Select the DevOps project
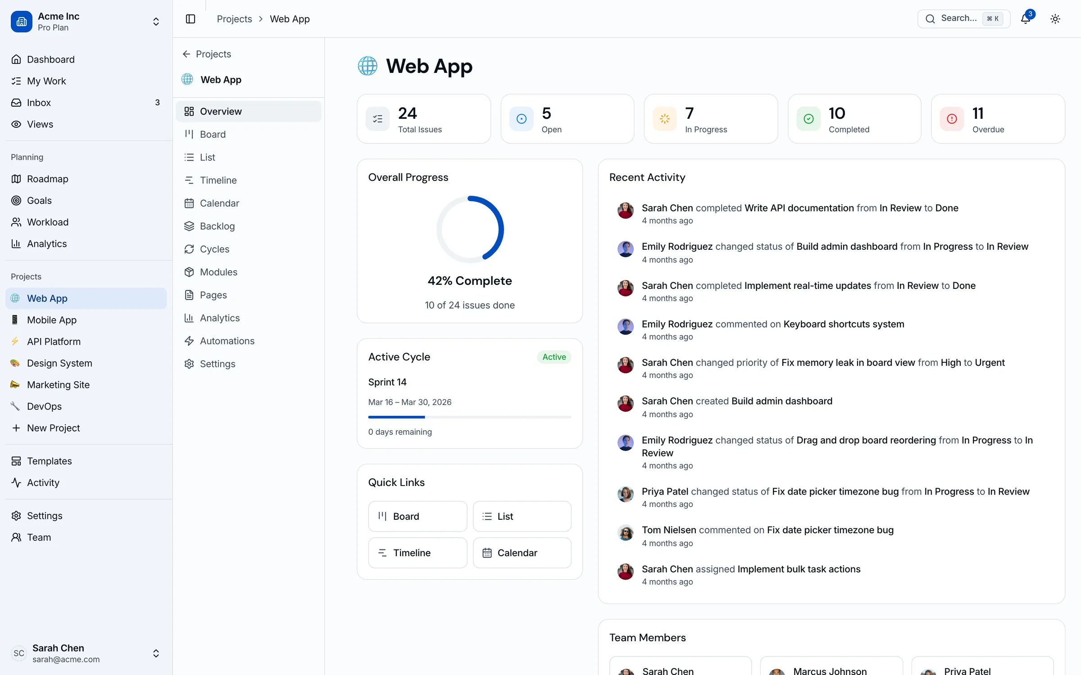Viewport: 1081px width, 675px height. coord(86,406)
